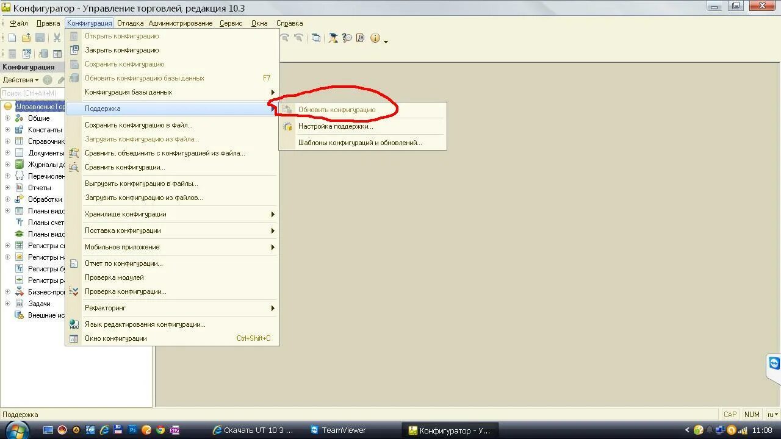Click the Общие tree node icon
Image resolution: width=781 pixels, height=439 pixels.
tap(20, 118)
